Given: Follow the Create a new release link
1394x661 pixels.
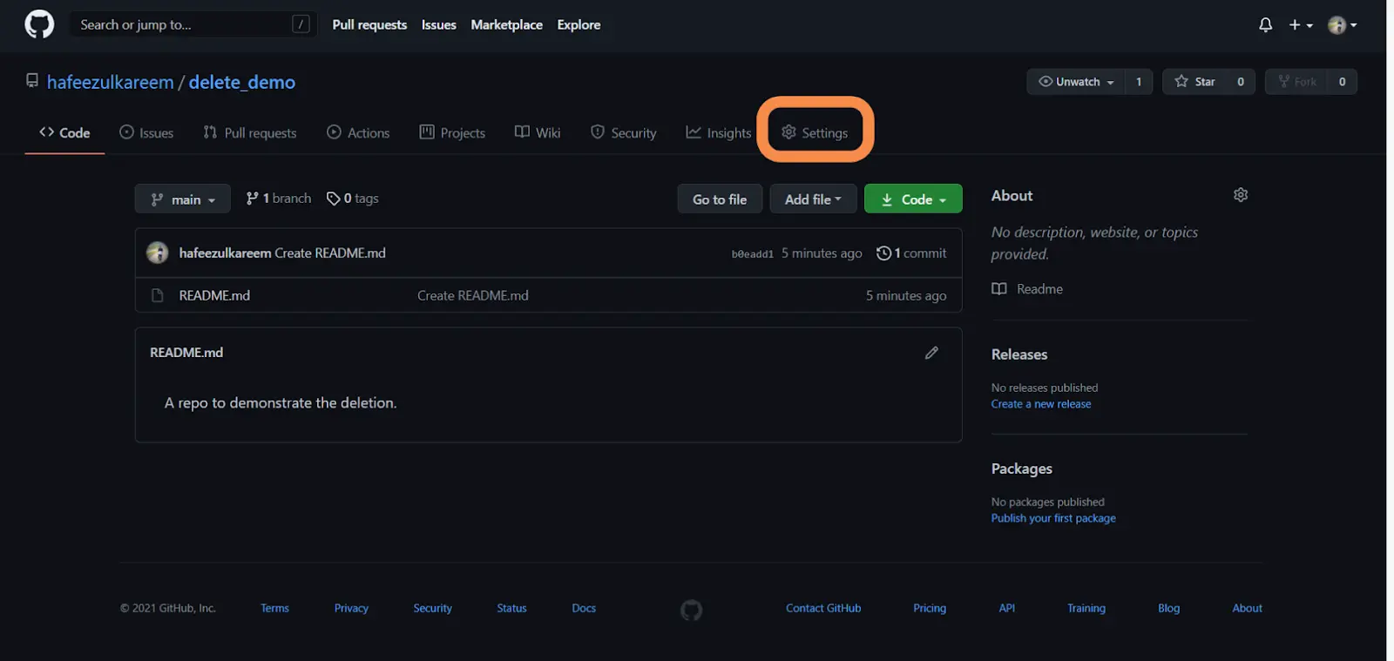Looking at the screenshot, I should pyautogui.click(x=1040, y=404).
